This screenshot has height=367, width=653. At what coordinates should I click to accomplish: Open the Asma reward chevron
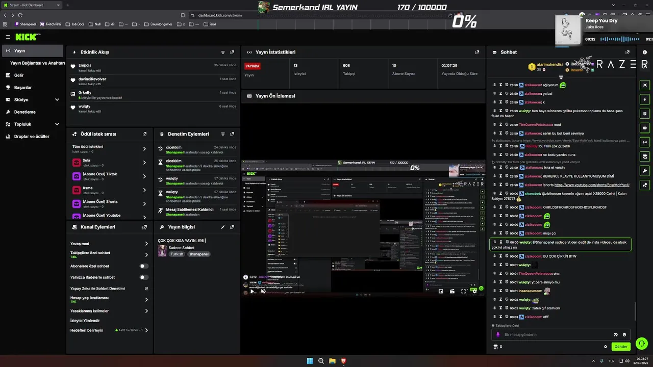pyautogui.click(x=144, y=190)
